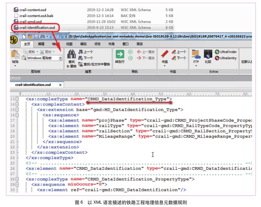Expand the FTP button dropdown arrow

(x=196, y=66)
